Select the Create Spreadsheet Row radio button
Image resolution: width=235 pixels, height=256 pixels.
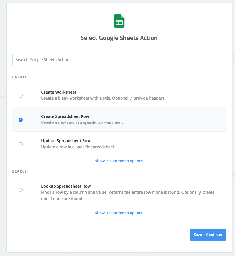(x=21, y=120)
